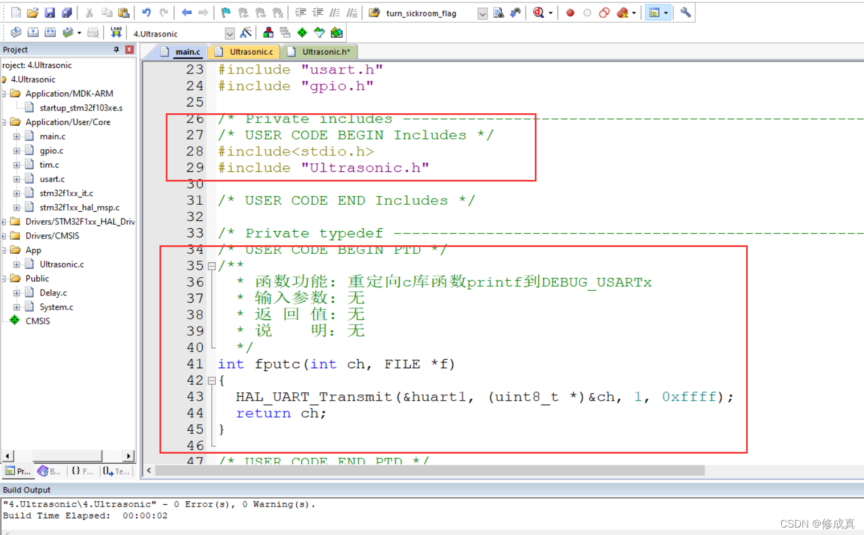Open Options for Target magic wand
The width and height of the screenshot is (864, 535).
point(246,32)
